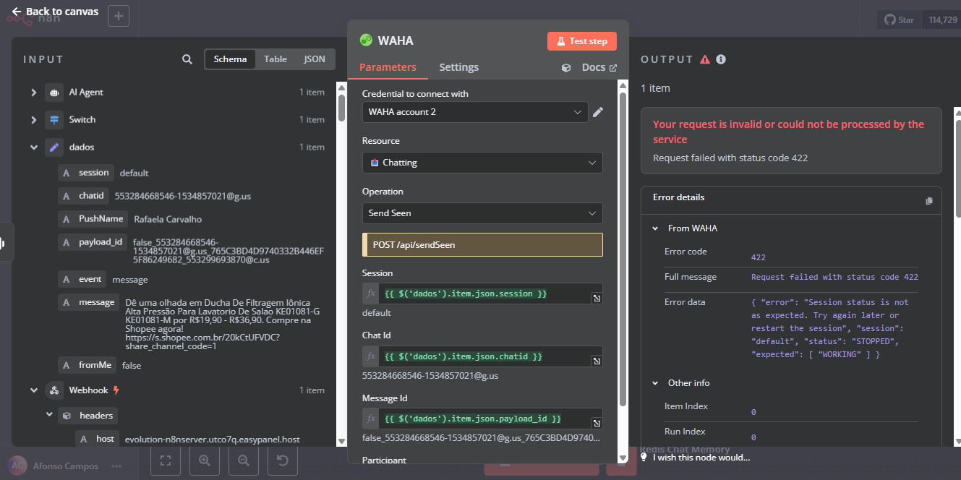This screenshot has height=480, width=961.
Task: Open expression editor for Message Id field
Action: pyautogui.click(x=597, y=423)
